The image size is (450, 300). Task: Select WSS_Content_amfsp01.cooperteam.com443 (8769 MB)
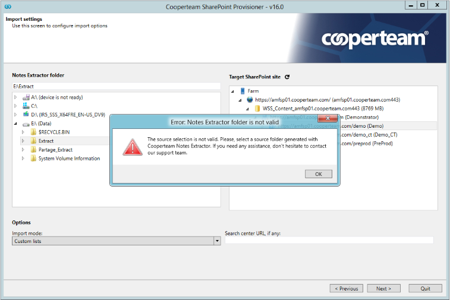323,108
